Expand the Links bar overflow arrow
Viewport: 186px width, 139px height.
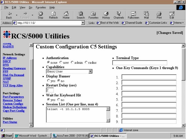pyautogui.click(x=183, y=23)
